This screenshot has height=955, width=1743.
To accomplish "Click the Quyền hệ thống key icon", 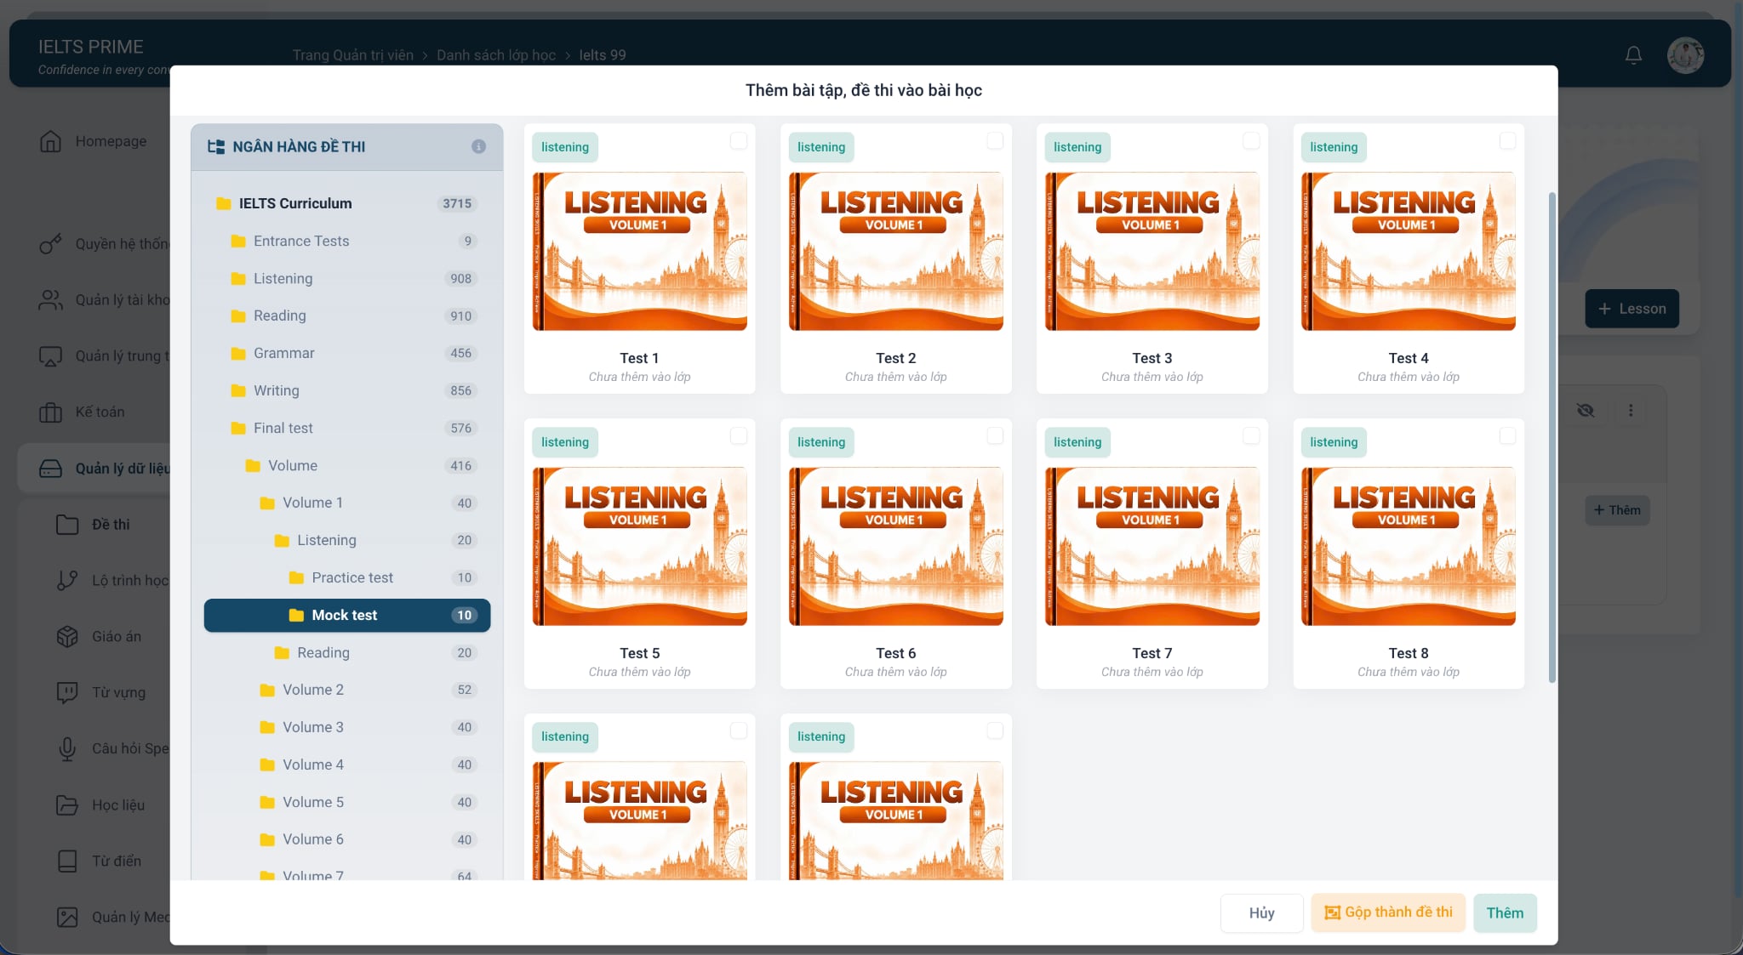I will click(50, 244).
